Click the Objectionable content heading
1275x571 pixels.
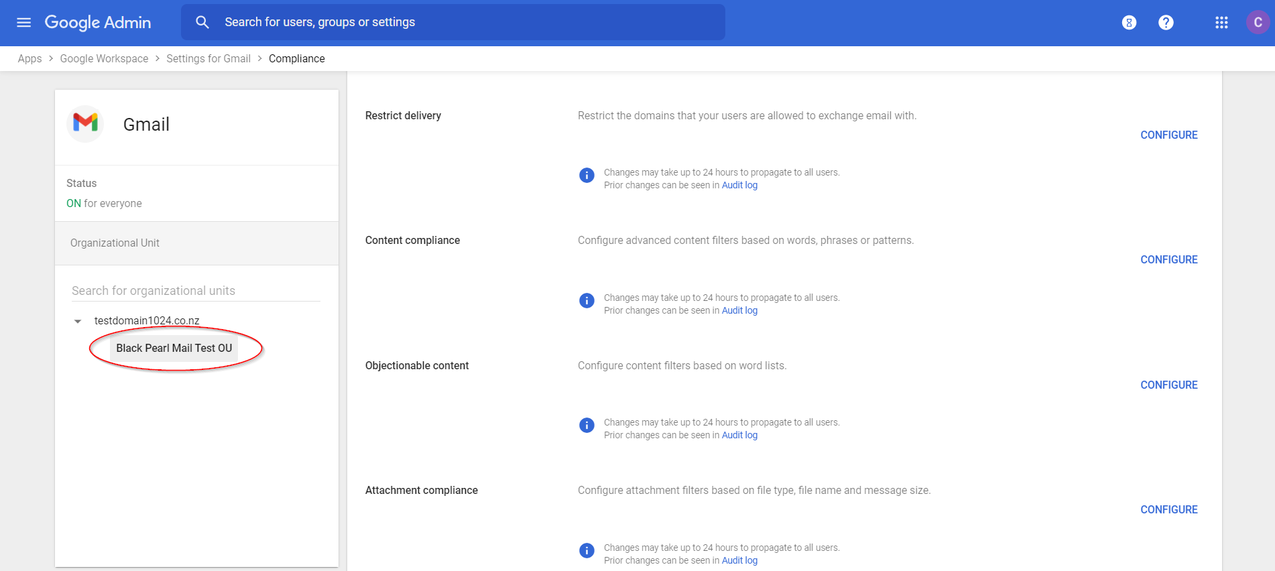(x=417, y=365)
